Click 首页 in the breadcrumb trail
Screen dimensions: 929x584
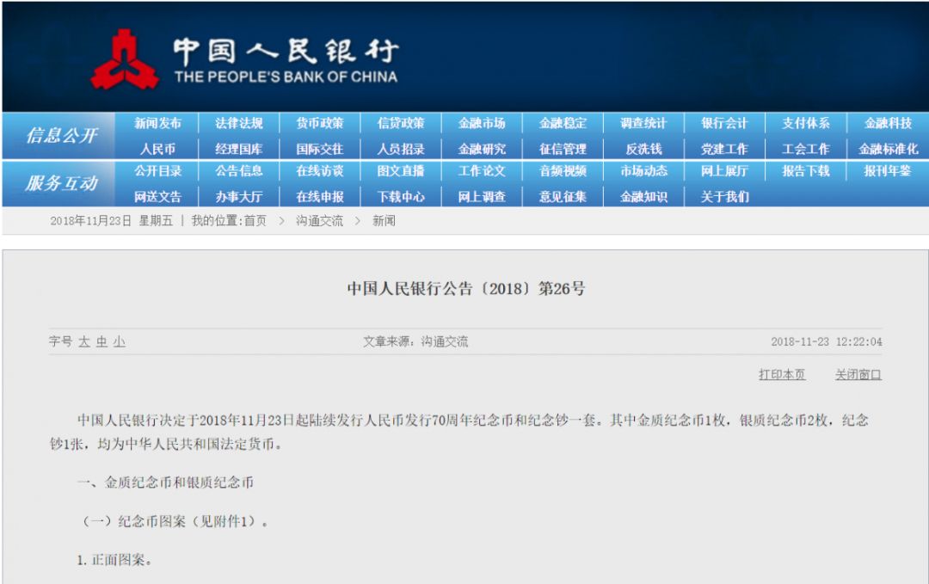255,221
